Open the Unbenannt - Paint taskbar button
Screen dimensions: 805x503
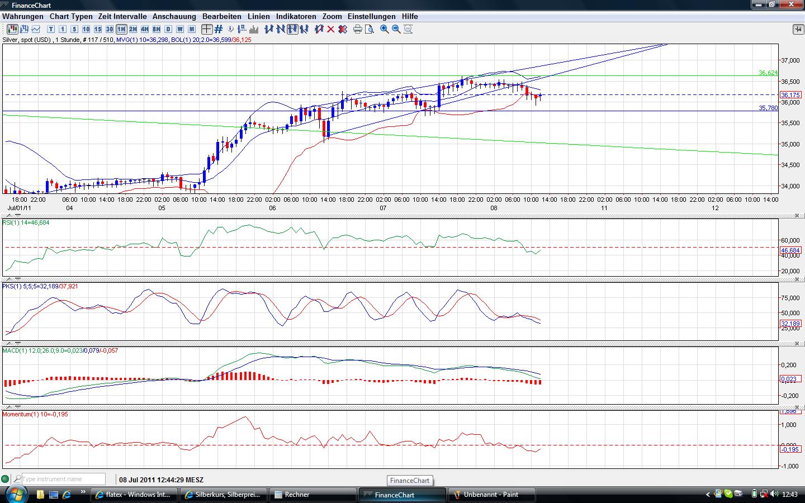click(492, 495)
